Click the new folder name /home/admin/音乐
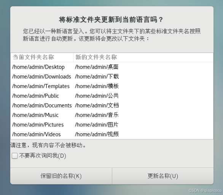This screenshot has height=195, width=223. coord(97,115)
